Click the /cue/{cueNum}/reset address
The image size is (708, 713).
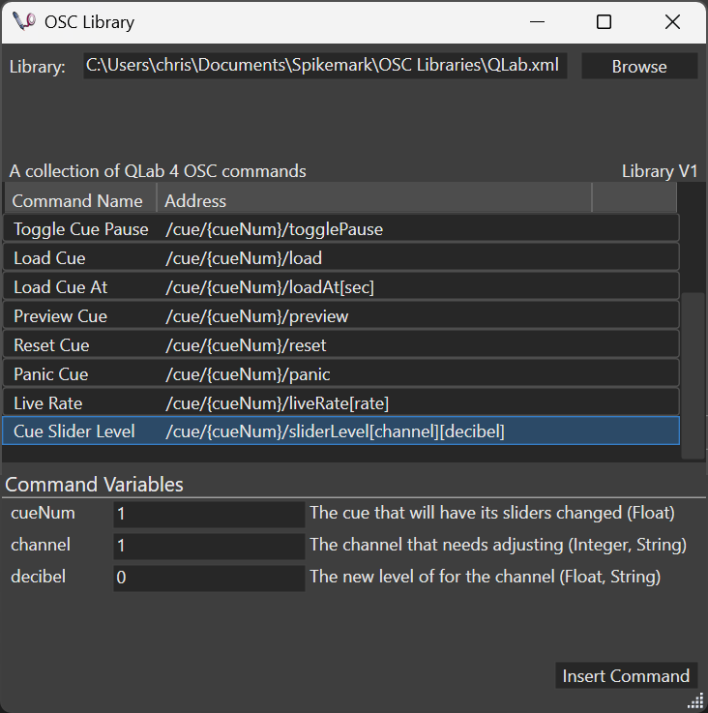pos(246,345)
